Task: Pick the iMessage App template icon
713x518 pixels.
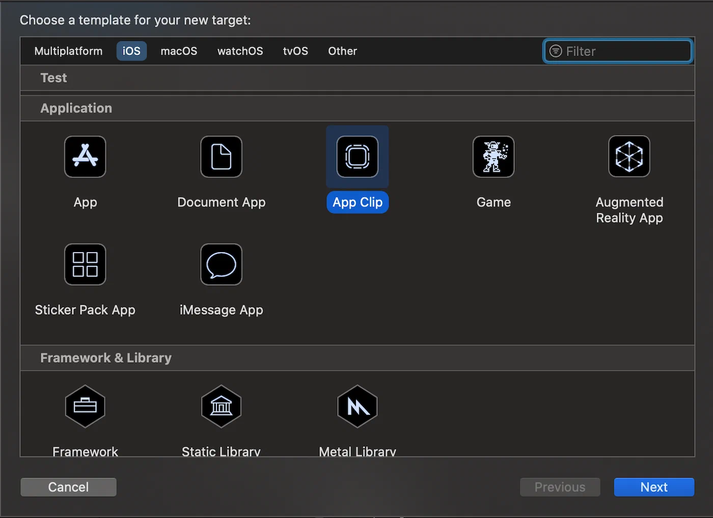Action: [221, 264]
